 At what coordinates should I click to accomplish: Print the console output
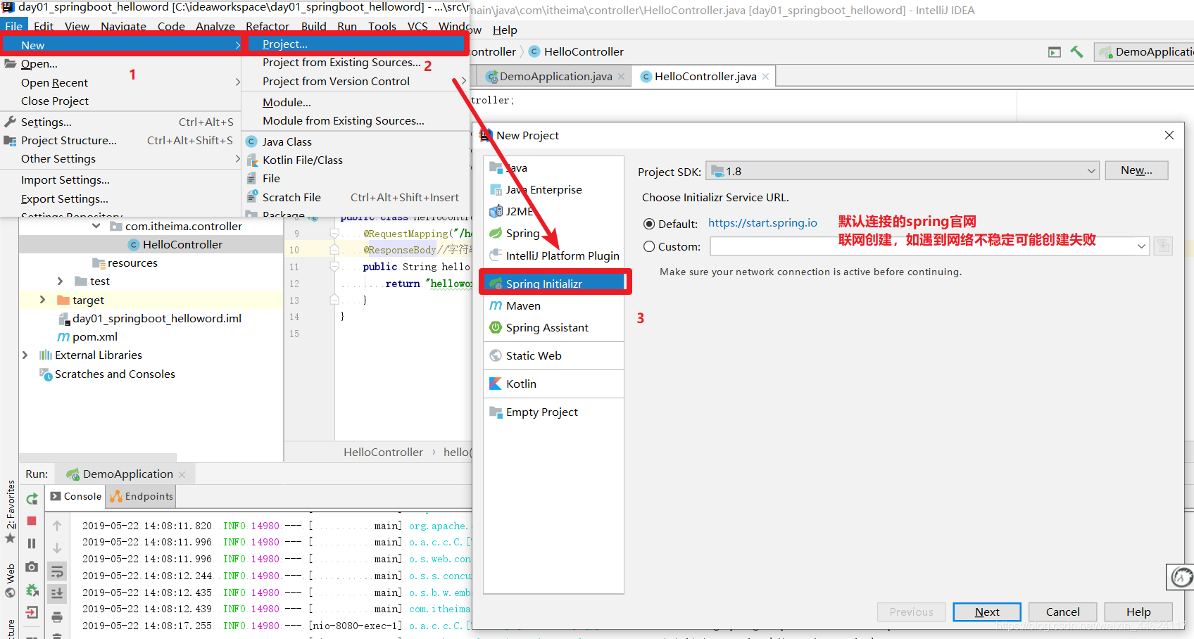coord(57,617)
